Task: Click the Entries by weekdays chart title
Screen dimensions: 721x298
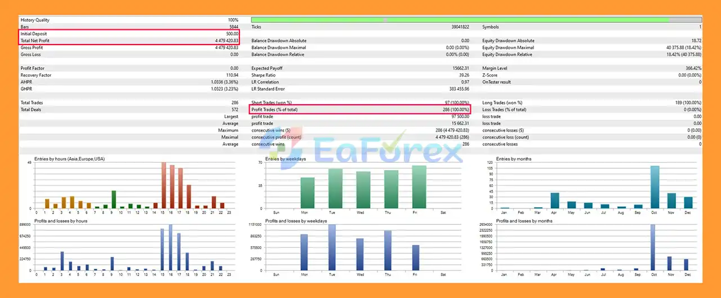Action: (x=286, y=159)
